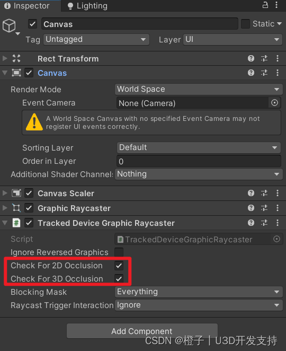Open Rect Transform preset settings icon
The height and width of the screenshot is (351, 286).
coord(264,58)
